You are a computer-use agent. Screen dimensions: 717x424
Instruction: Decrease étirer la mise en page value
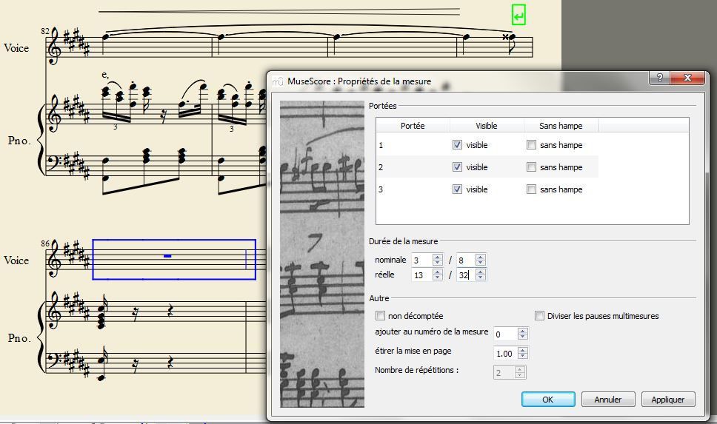pos(523,357)
